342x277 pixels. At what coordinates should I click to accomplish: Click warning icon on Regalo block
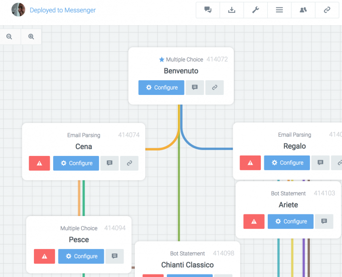point(250,163)
